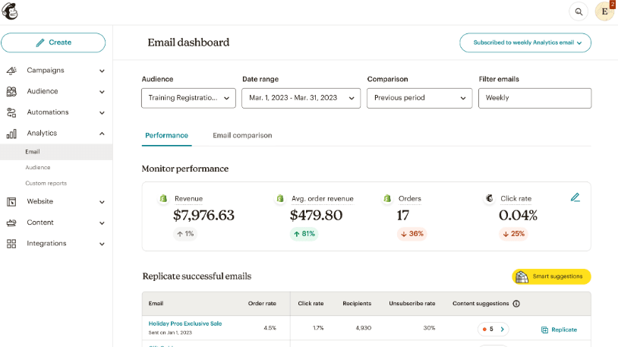Click the 4,930 recipients cell

tap(363, 328)
